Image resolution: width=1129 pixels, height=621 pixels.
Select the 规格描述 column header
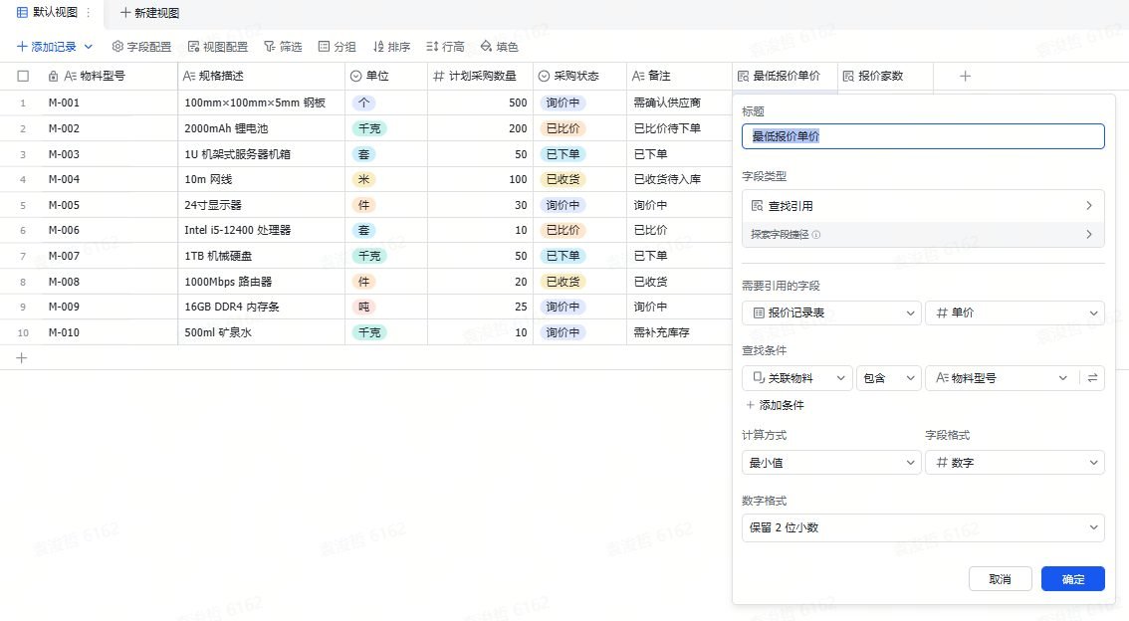[x=262, y=76]
